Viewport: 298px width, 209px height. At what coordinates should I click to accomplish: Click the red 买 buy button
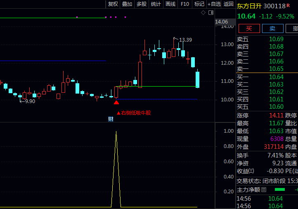coord(249,28)
